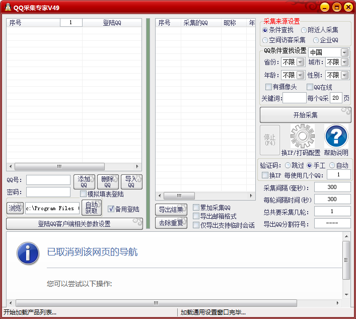Minimize the QQ采集专家 window
The height and width of the screenshot is (319, 356).
click(325, 7)
